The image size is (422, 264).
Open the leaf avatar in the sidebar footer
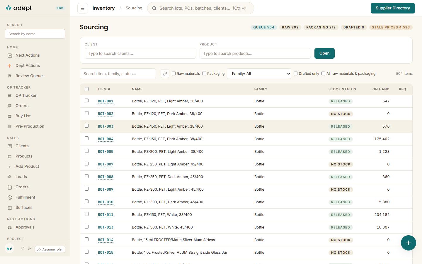click(x=9, y=248)
